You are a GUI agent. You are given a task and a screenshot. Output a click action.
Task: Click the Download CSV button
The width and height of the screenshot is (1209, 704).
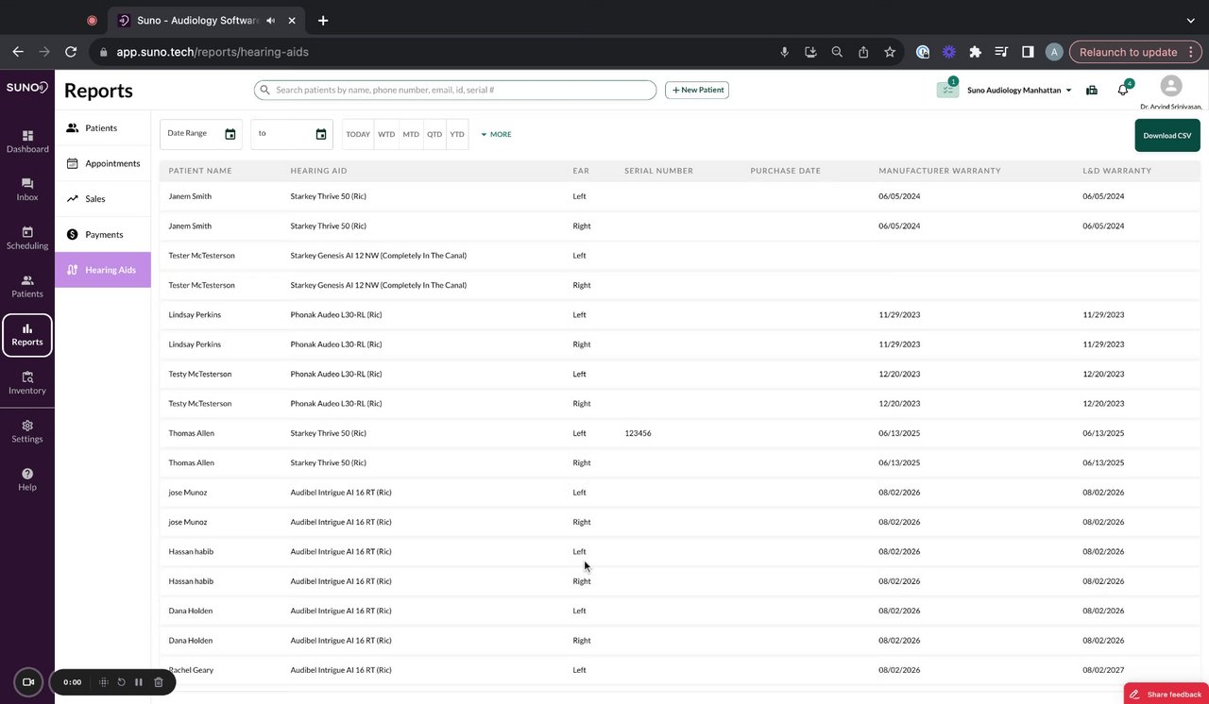click(x=1166, y=135)
